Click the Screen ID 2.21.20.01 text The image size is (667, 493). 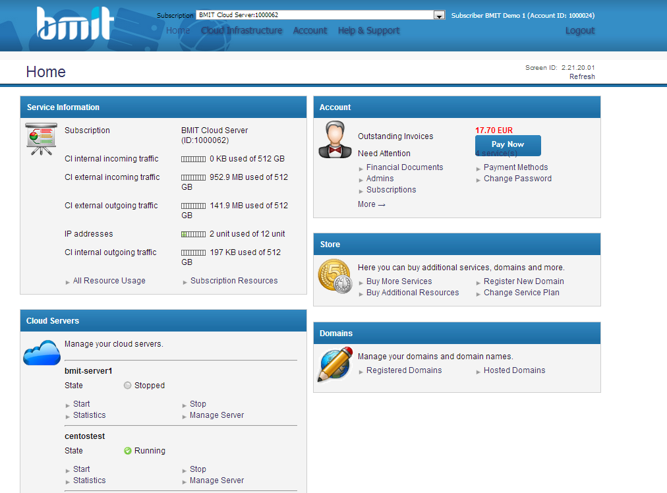point(560,68)
